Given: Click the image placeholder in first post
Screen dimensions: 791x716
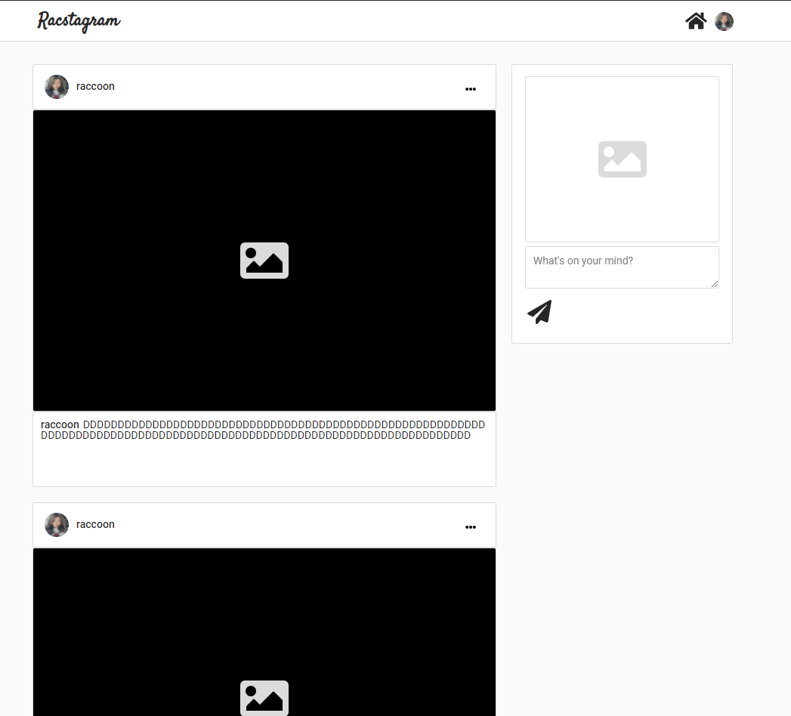Looking at the screenshot, I should pos(264,260).
